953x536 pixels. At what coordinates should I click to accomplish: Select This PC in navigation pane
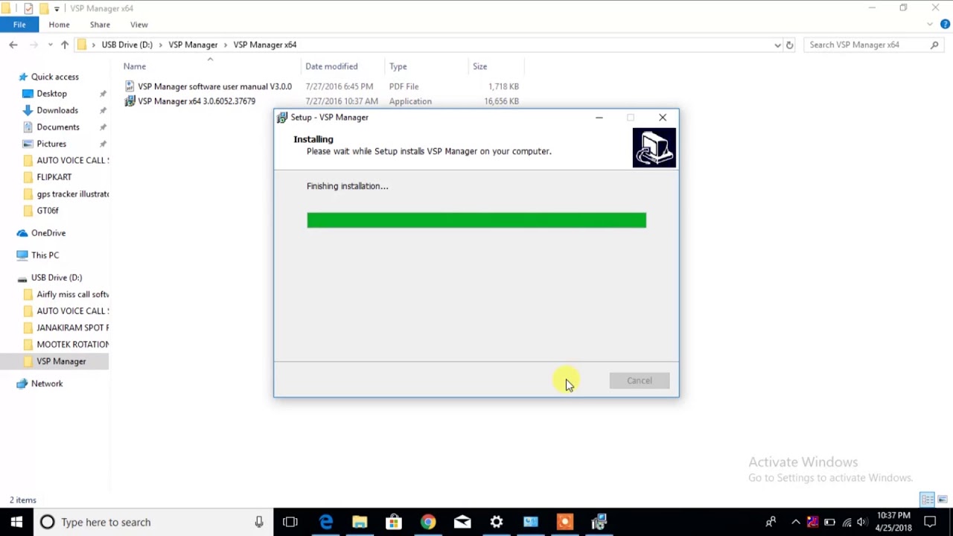tap(45, 255)
